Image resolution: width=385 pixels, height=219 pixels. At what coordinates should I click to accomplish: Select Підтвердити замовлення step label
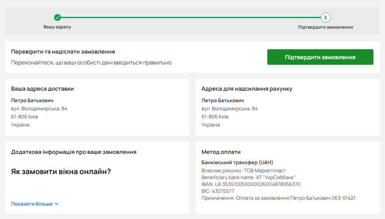[x=325, y=27]
